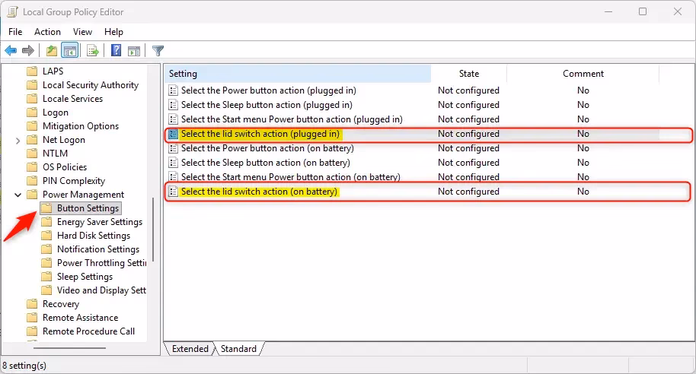This screenshot has height=374, width=696.
Task: Collapse the Power Management tree node
Action: 18,195
